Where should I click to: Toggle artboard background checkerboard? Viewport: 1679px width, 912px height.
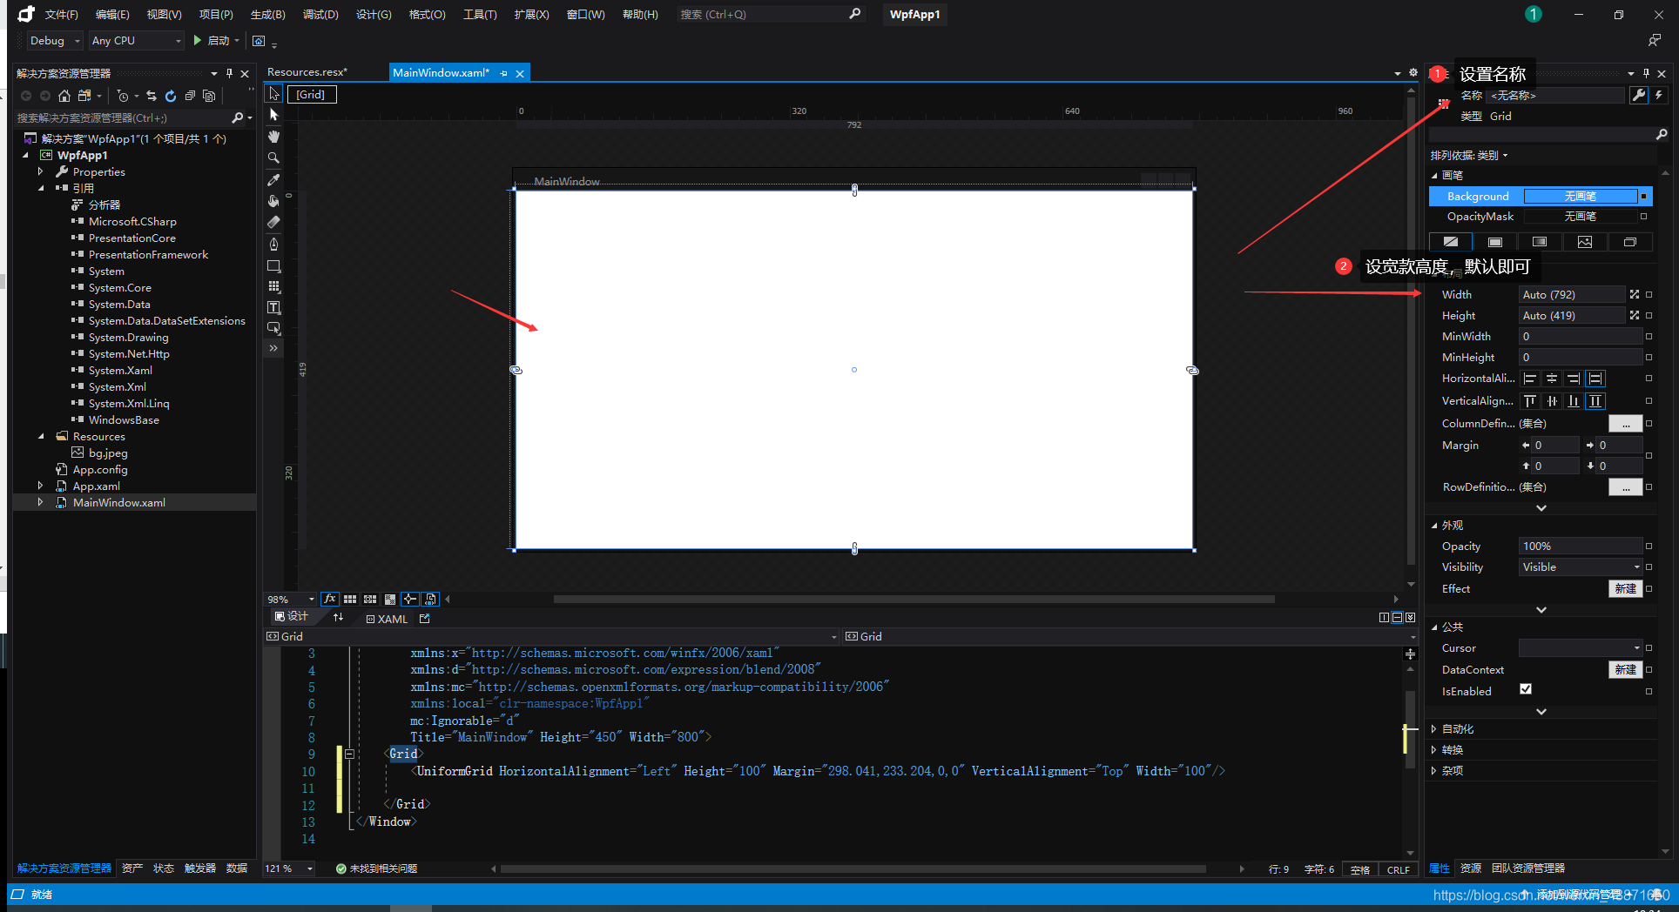[x=390, y=599]
